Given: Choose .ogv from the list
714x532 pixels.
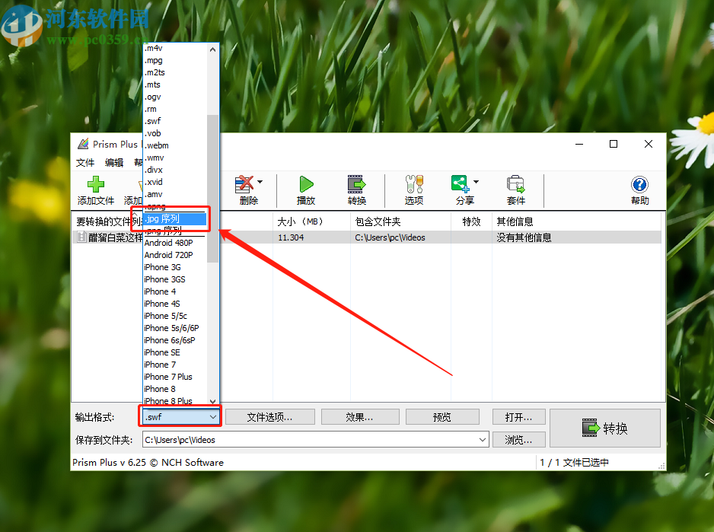Looking at the screenshot, I should pos(175,97).
